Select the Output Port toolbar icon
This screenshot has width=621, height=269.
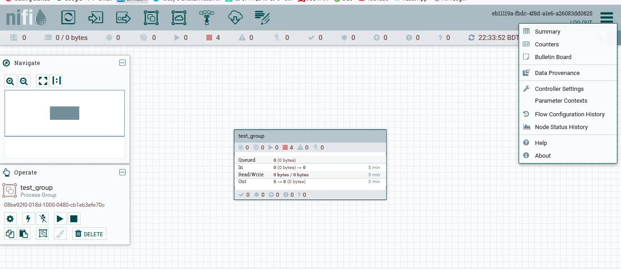[x=123, y=18]
